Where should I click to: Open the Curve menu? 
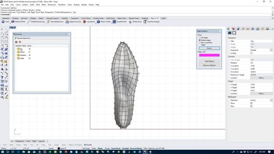(18, 5)
